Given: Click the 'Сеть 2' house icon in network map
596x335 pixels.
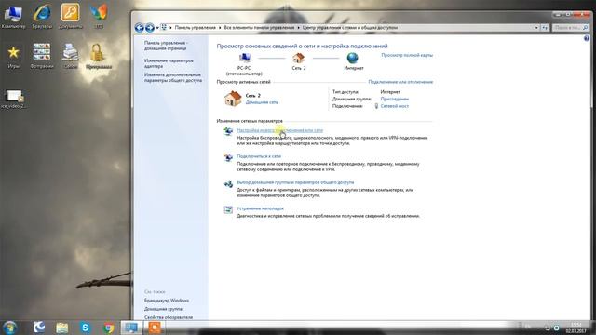Looking at the screenshot, I should click(x=298, y=58).
